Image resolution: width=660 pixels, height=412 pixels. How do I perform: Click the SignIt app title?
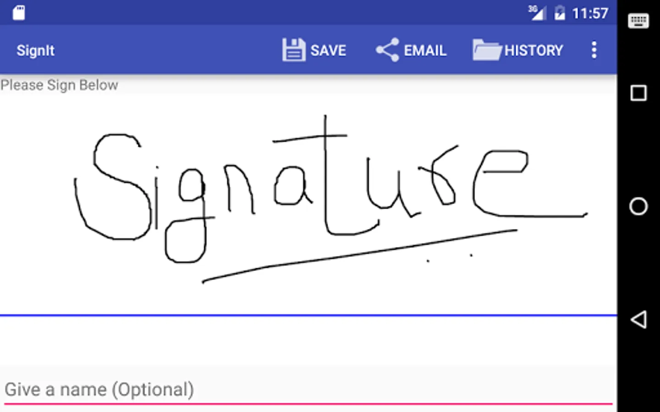pos(35,50)
